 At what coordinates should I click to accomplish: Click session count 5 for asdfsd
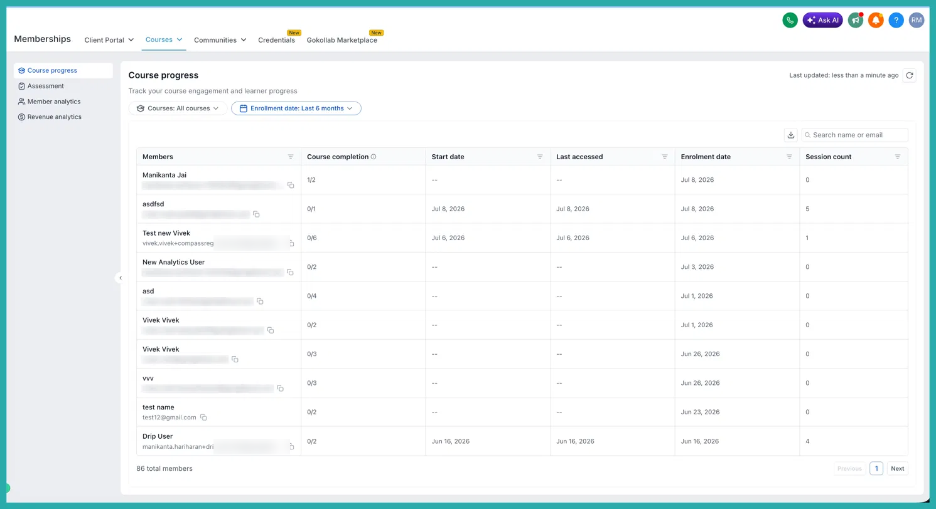pos(807,209)
